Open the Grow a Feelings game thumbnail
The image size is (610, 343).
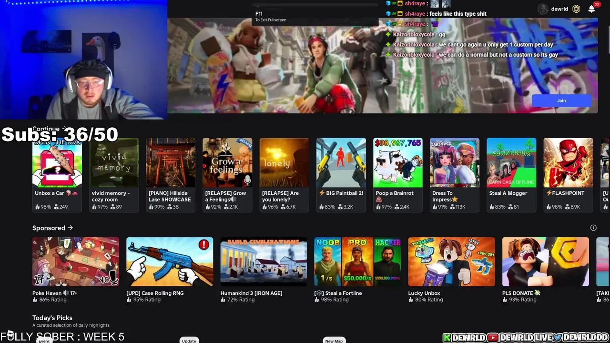pos(227,162)
